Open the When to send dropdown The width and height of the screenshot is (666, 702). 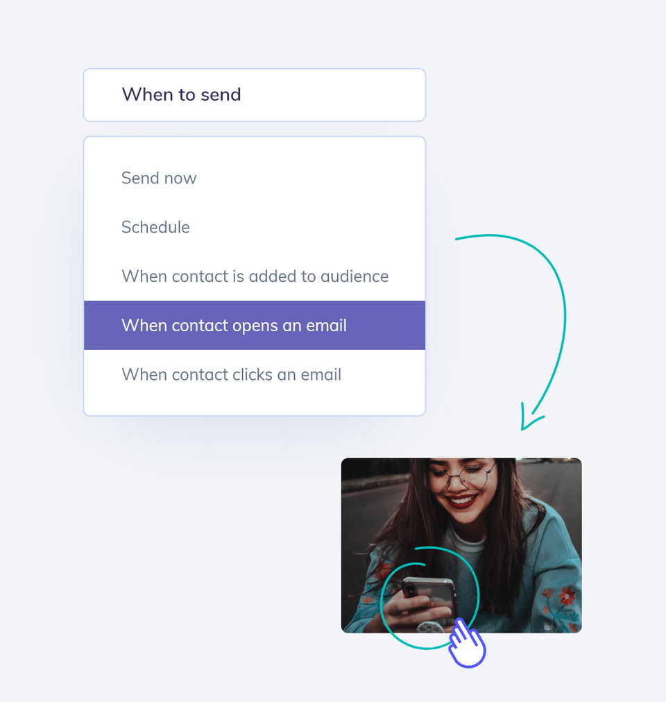tap(254, 95)
